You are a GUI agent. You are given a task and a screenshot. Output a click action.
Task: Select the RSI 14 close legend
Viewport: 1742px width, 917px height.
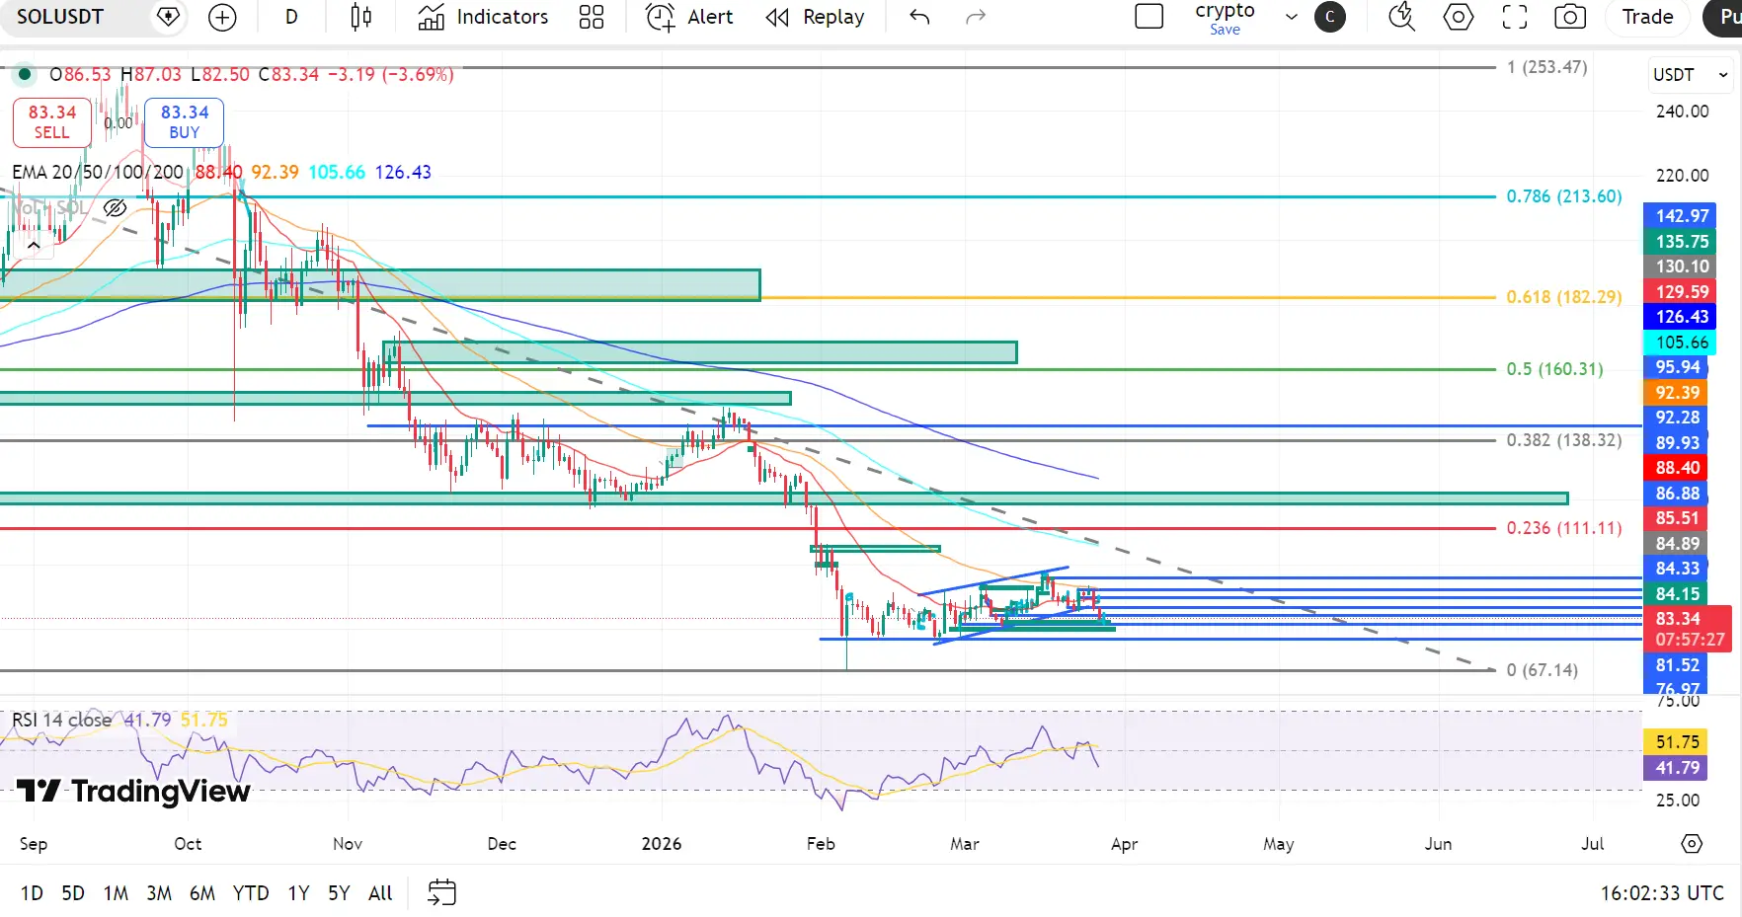pos(62,721)
